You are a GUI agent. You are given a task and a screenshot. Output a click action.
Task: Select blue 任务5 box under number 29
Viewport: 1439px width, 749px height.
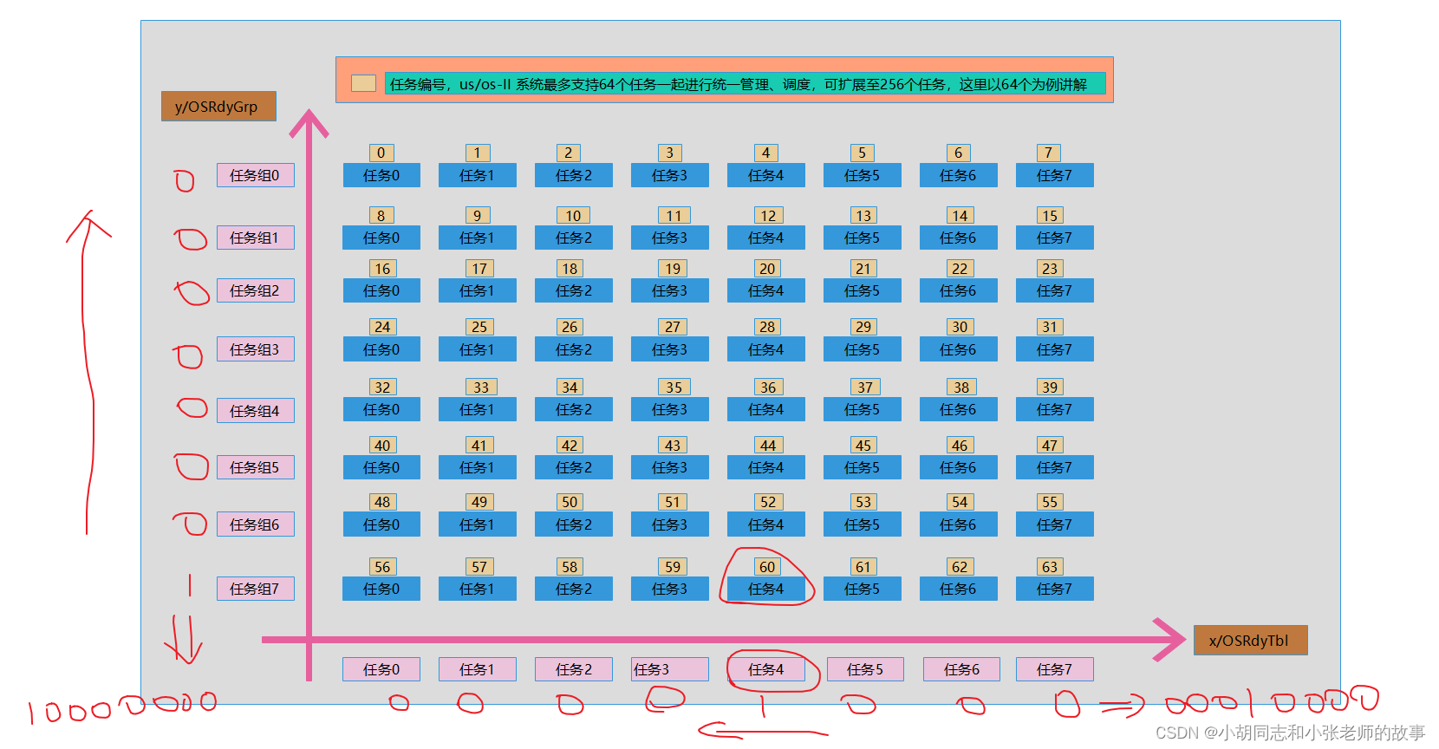[863, 349]
